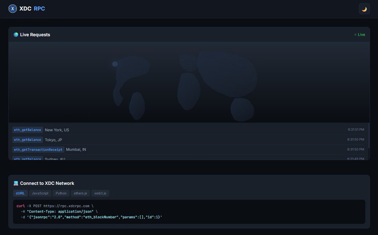Click the Connect to XDC Network heading
This screenshot has width=378, height=235.
click(x=47, y=183)
